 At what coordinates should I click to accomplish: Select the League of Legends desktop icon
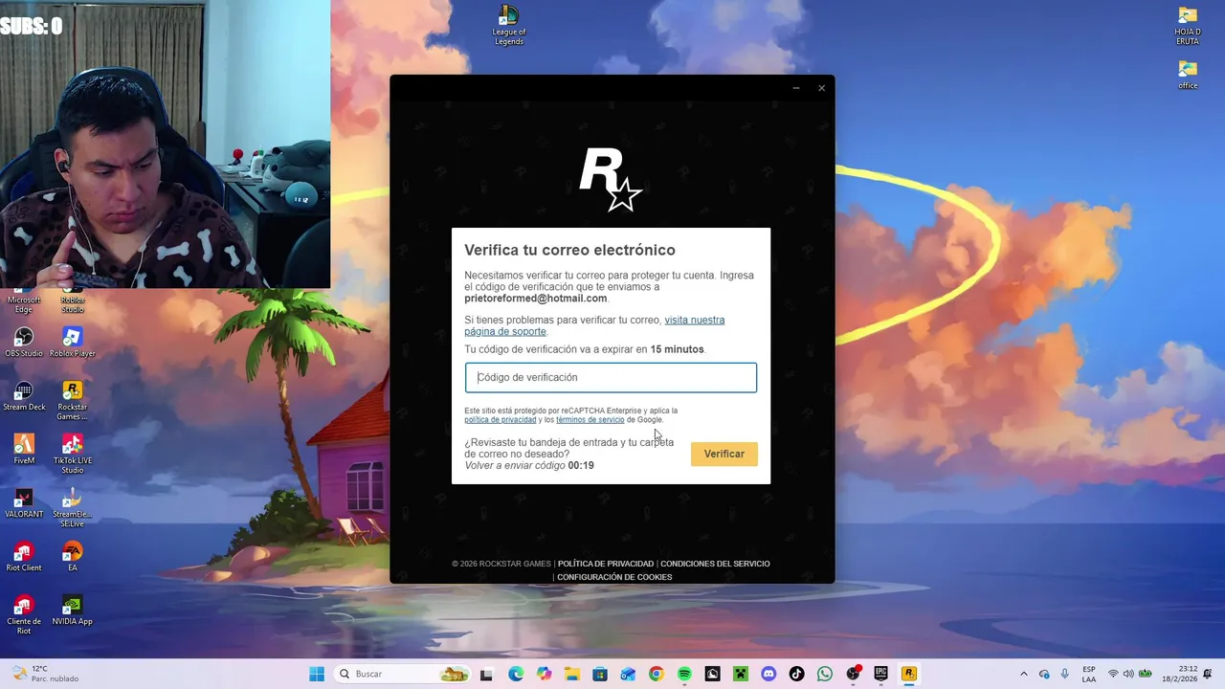[508, 26]
